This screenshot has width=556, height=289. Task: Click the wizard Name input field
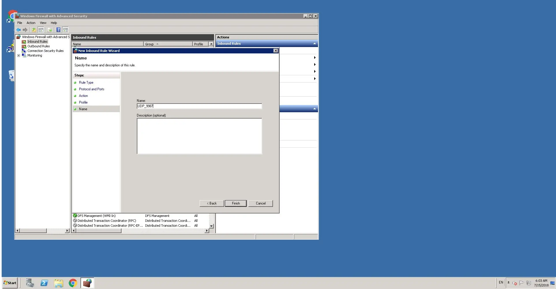(x=199, y=106)
